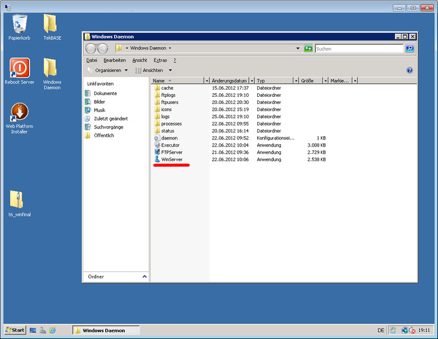Launch Internet Explorer from quick launch
438x339 pixels.
coord(53,330)
